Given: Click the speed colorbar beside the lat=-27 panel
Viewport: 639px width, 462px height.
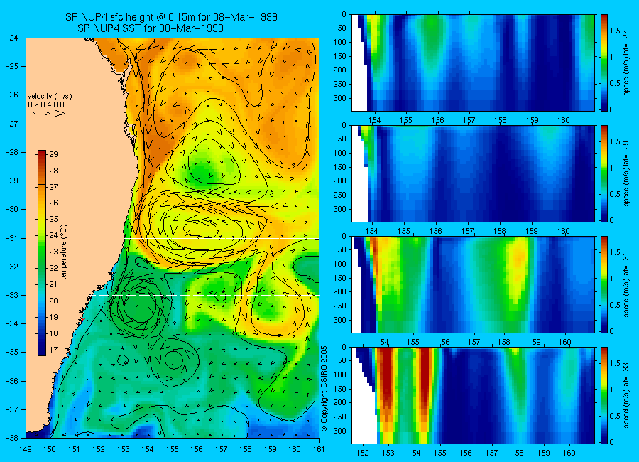Looking at the screenshot, I should (x=604, y=63).
